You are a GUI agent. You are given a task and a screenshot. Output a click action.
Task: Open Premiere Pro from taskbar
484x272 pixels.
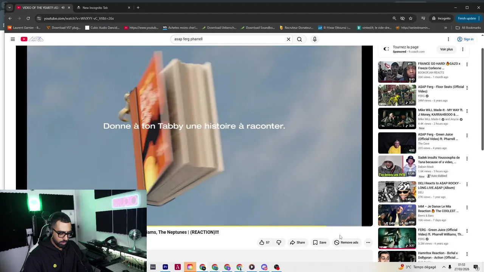(x=165, y=267)
